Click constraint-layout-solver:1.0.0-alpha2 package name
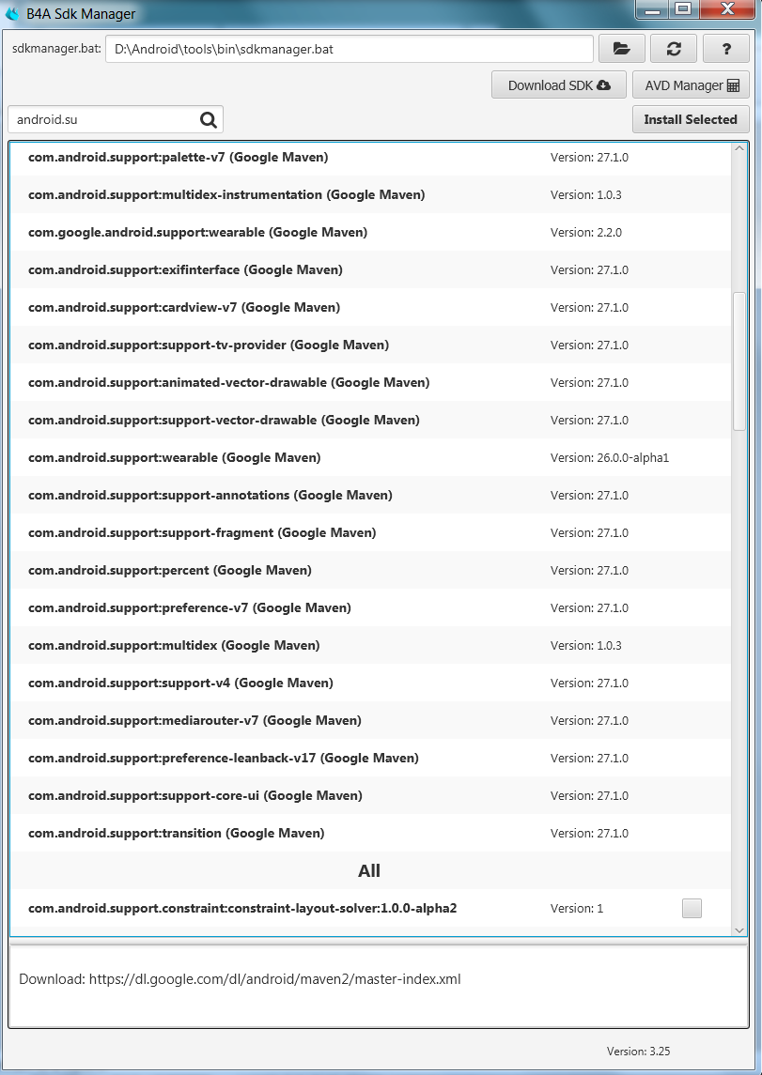The height and width of the screenshot is (1075, 762). click(242, 909)
